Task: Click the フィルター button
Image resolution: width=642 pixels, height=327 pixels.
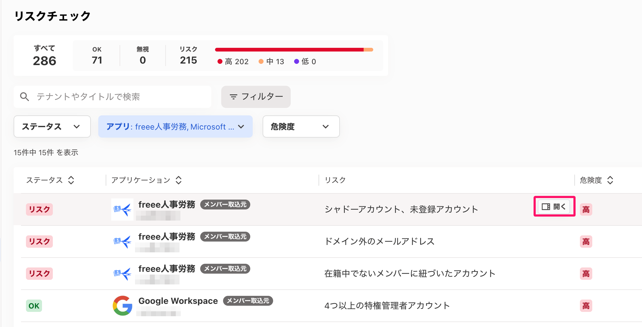Action: coord(256,97)
